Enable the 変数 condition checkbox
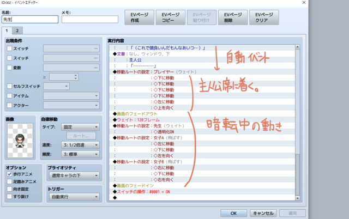349x219 pixels. [x=9, y=68]
